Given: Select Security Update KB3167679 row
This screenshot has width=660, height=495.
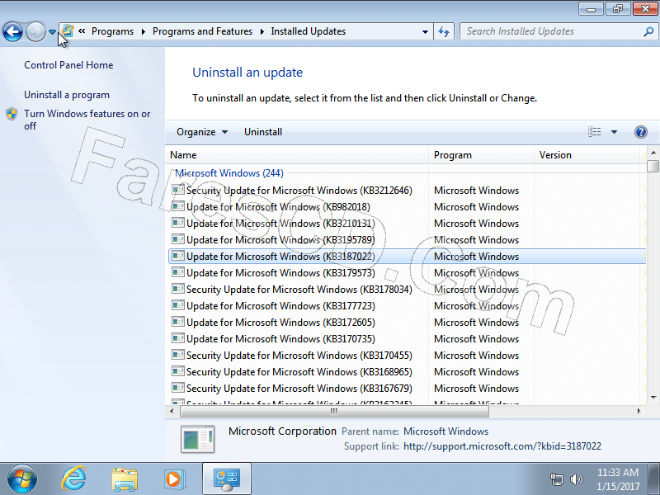Looking at the screenshot, I should 407,389.
